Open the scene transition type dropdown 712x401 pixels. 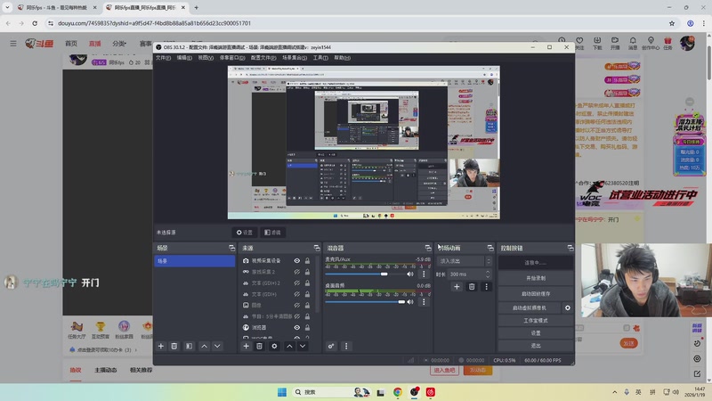point(463,261)
